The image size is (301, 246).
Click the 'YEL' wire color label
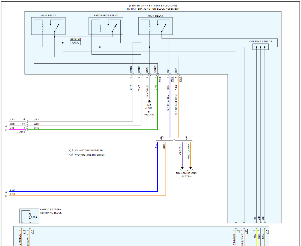pos(255,236)
